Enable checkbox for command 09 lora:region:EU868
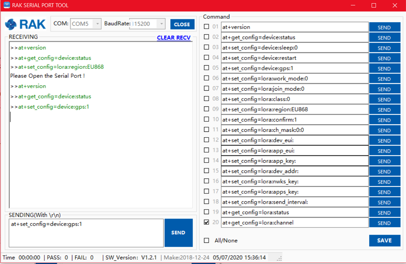Viewport: 406px width, 264px height. click(207, 109)
